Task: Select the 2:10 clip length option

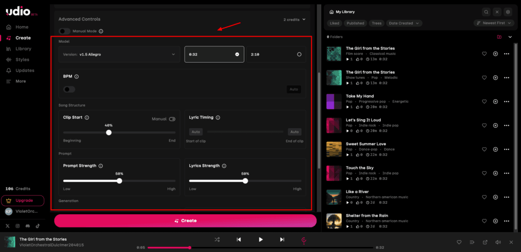Action: pyautogui.click(x=276, y=54)
